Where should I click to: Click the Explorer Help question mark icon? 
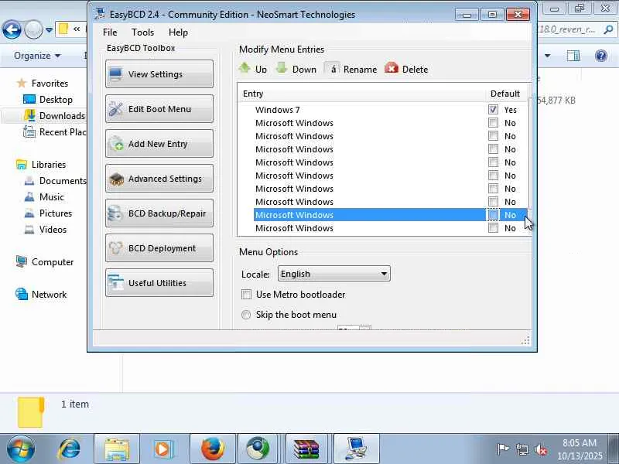tap(601, 56)
